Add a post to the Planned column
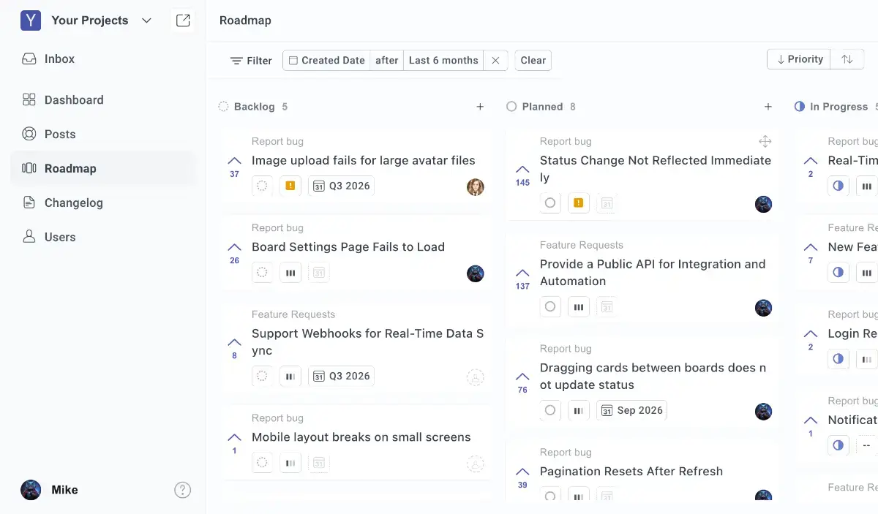The image size is (878, 514). pyautogui.click(x=768, y=107)
